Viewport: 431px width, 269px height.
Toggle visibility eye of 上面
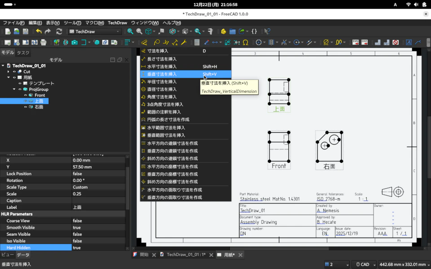pos(26,101)
